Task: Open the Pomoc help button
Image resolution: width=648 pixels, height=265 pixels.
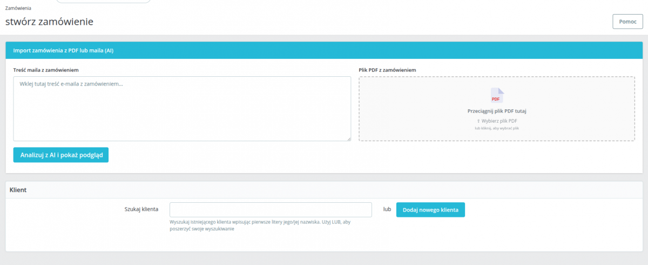Action: pyautogui.click(x=627, y=22)
